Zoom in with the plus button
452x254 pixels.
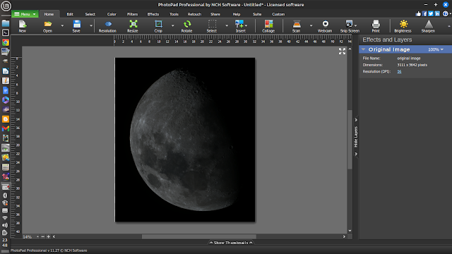[x=49, y=237]
